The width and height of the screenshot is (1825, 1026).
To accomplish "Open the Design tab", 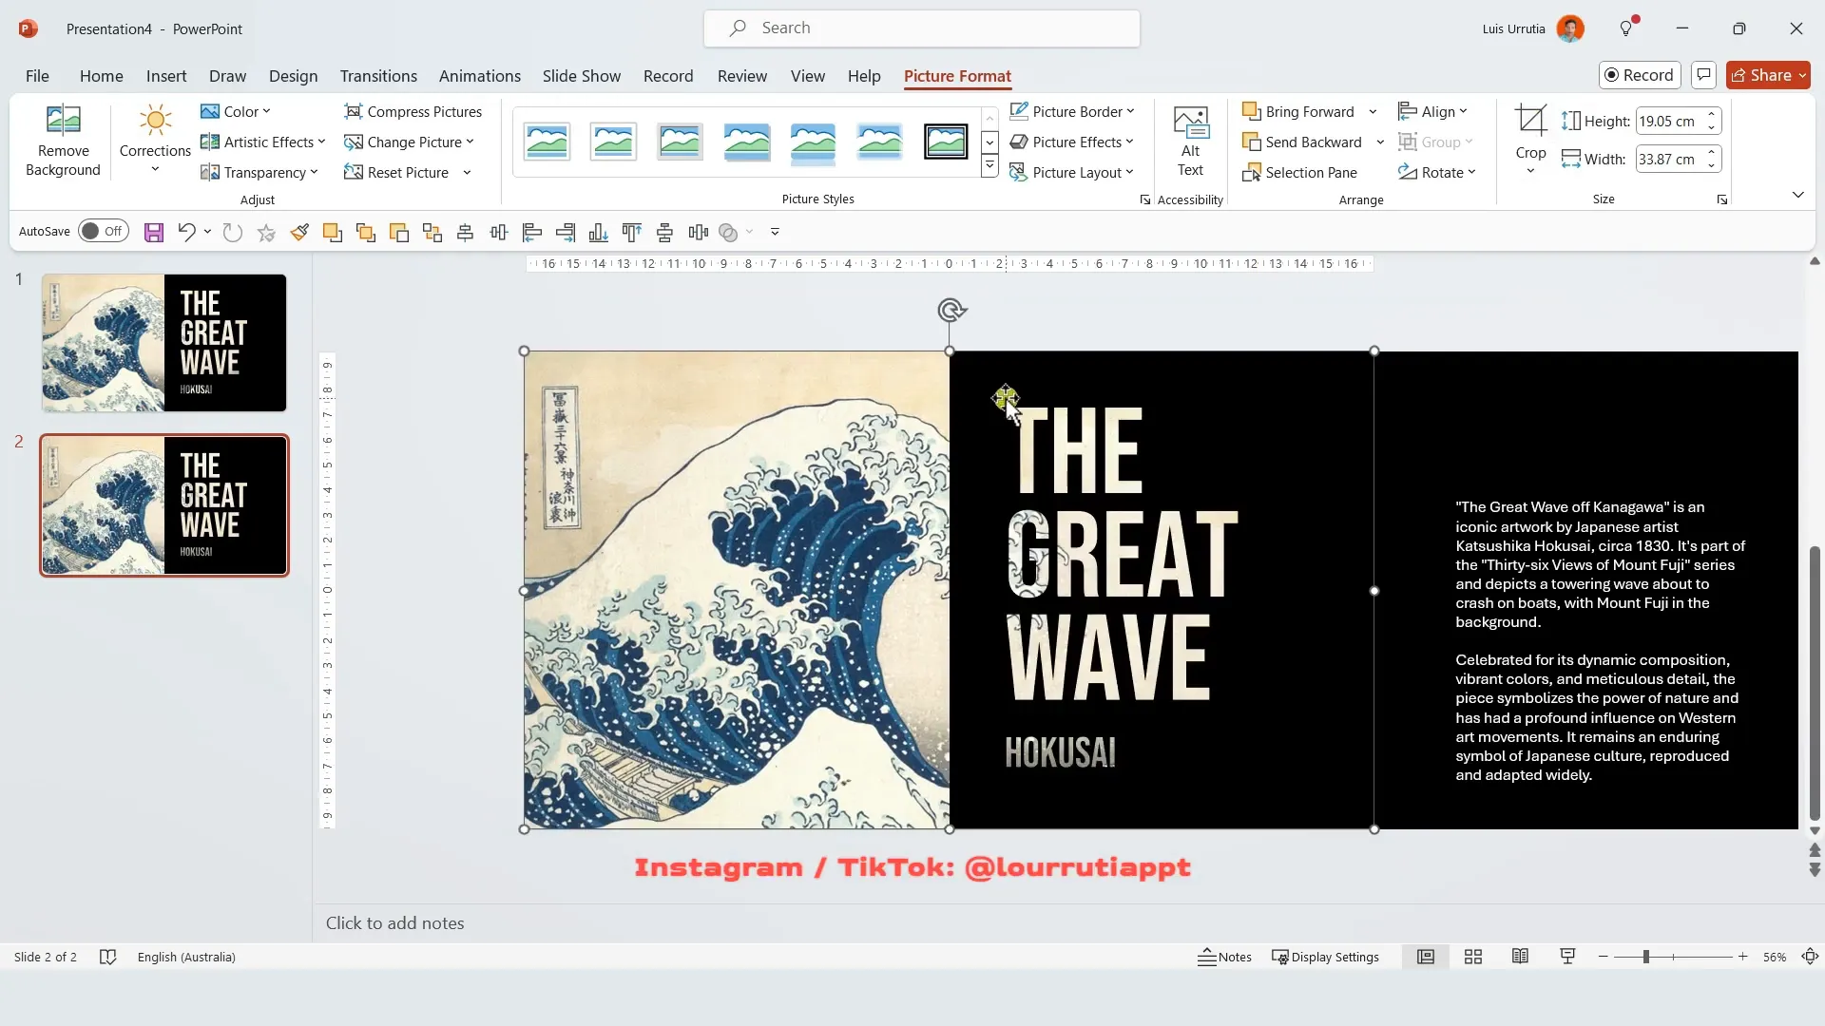I will pos(293,76).
